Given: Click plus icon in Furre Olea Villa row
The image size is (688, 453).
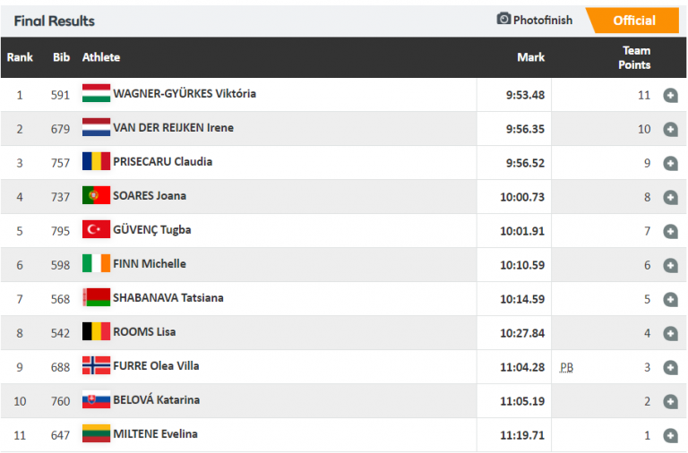Looking at the screenshot, I should pyautogui.click(x=670, y=367).
